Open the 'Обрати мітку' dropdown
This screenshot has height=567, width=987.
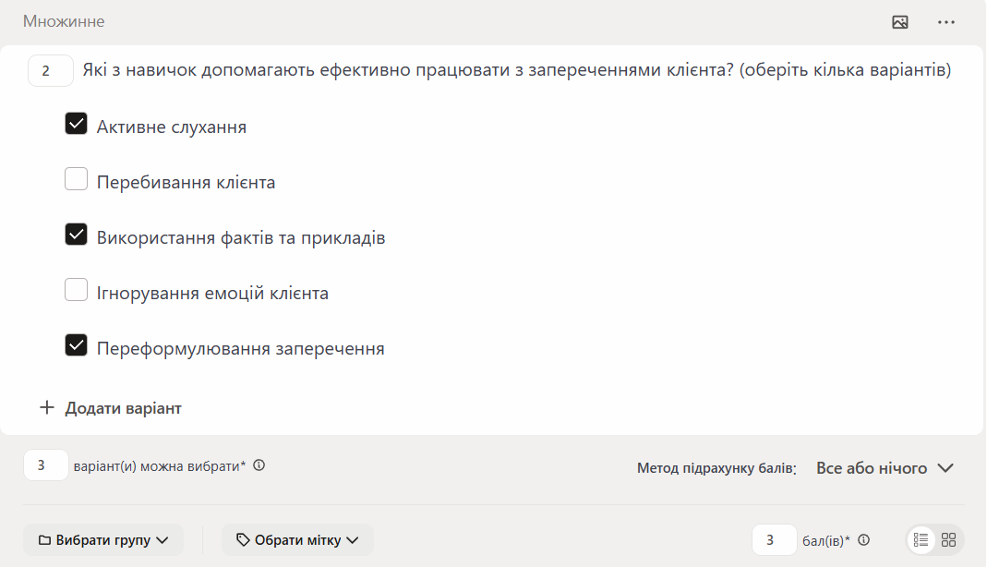point(297,540)
